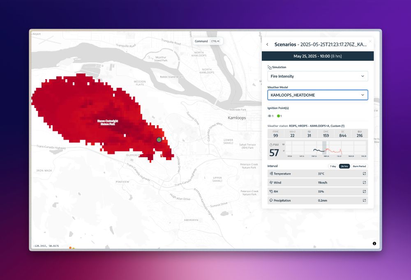This screenshot has width=411, height=280.
Task: Open the map info icon at bottom right
Action: pyautogui.click(x=374, y=243)
